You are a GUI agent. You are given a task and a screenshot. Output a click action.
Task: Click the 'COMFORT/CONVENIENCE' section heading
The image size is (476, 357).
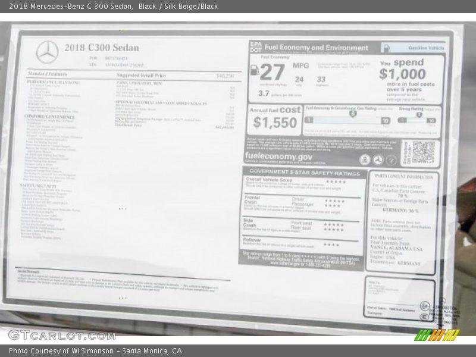pyautogui.click(x=49, y=117)
